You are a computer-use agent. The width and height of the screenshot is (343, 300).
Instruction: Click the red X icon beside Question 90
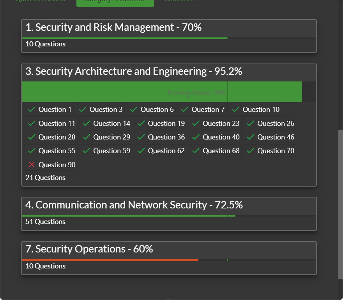(x=32, y=165)
